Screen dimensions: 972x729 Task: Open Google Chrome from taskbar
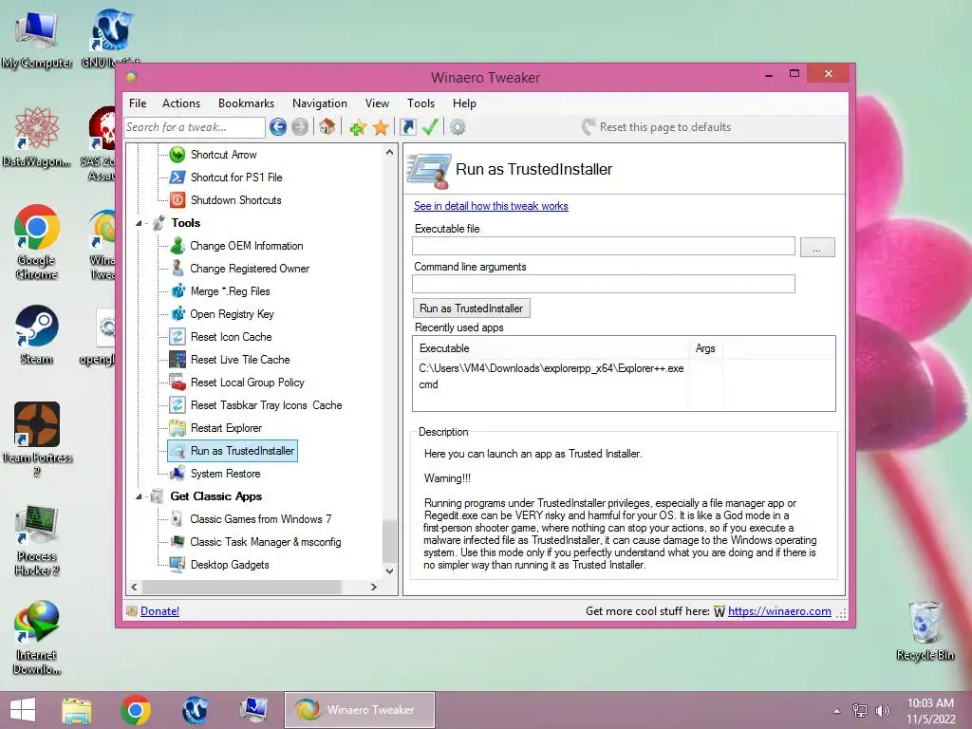click(x=137, y=710)
